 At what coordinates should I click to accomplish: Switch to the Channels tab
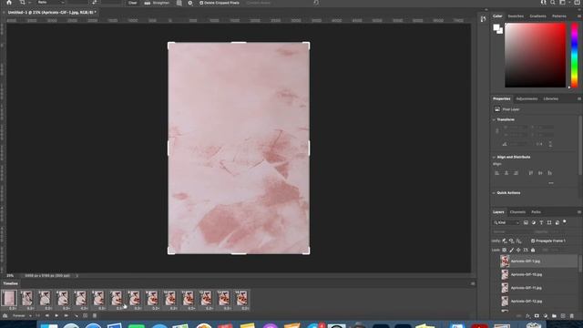(x=517, y=212)
